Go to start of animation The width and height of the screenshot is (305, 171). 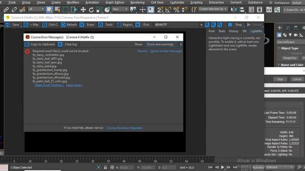[210, 167]
